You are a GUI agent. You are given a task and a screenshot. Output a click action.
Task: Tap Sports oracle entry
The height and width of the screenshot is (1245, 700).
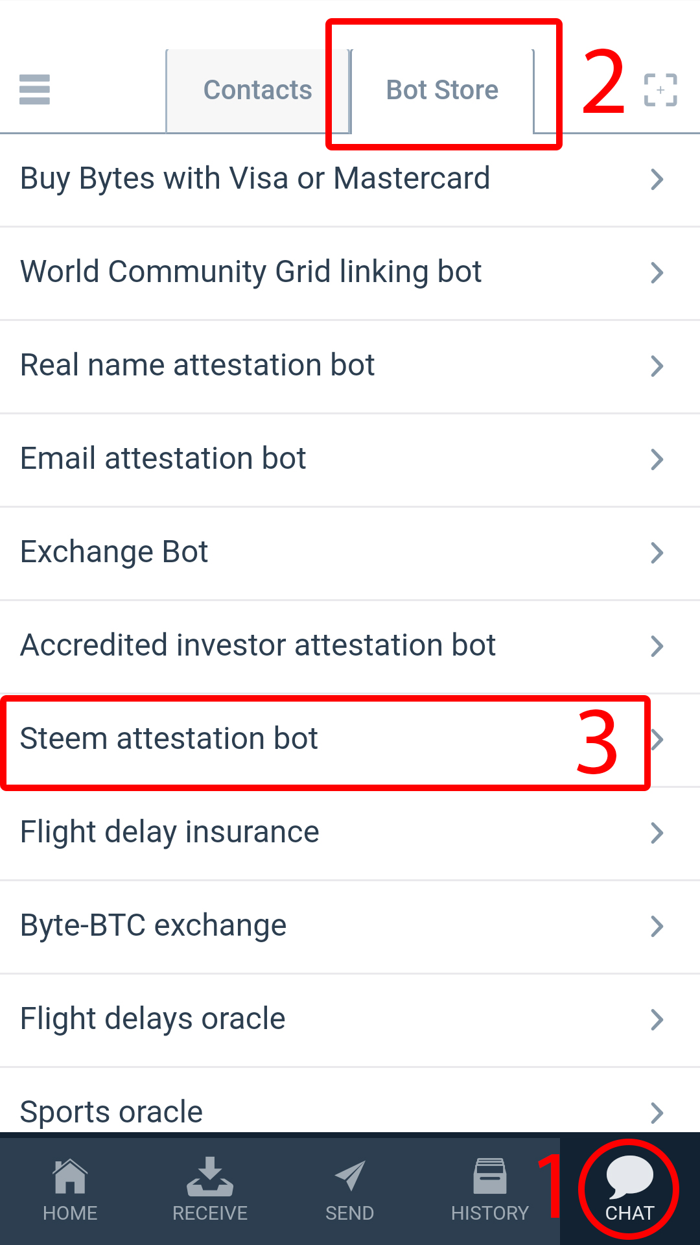[x=111, y=1111]
